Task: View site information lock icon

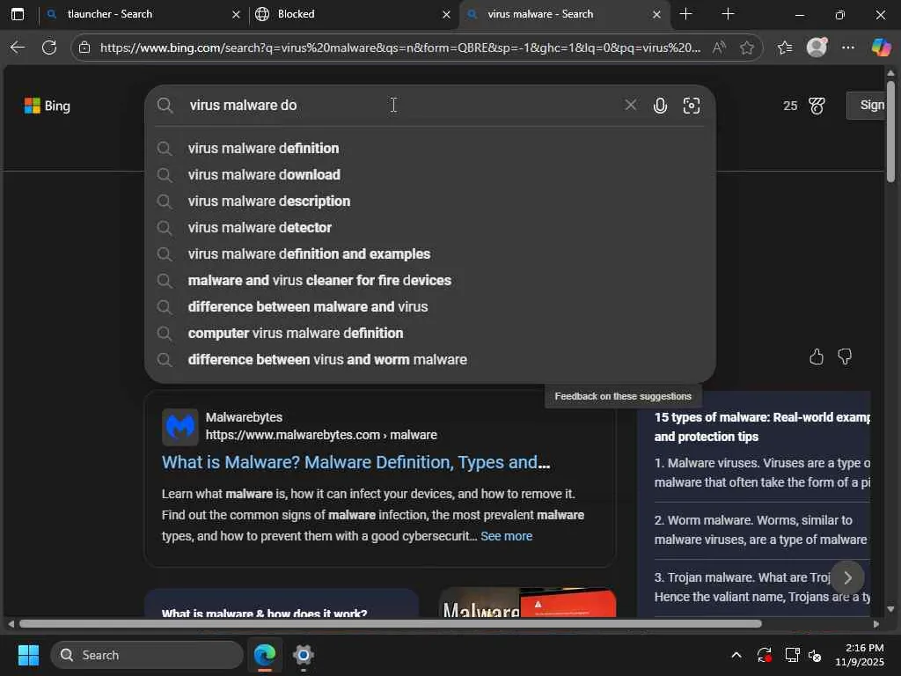Action: [x=84, y=48]
